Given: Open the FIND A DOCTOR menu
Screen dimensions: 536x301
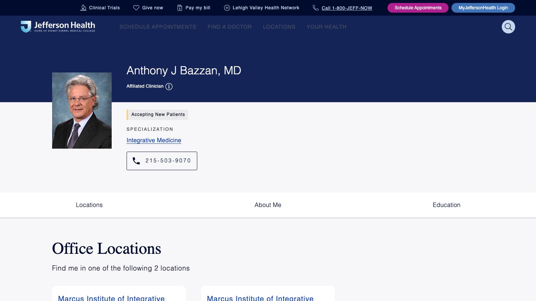Looking at the screenshot, I should coord(230,27).
